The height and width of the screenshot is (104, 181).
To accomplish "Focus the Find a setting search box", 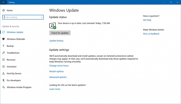I will pyautogui.click(x=23, y=17).
